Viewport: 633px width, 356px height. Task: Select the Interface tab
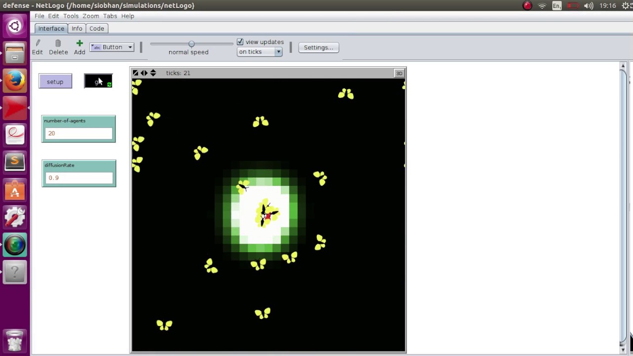[x=51, y=29]
